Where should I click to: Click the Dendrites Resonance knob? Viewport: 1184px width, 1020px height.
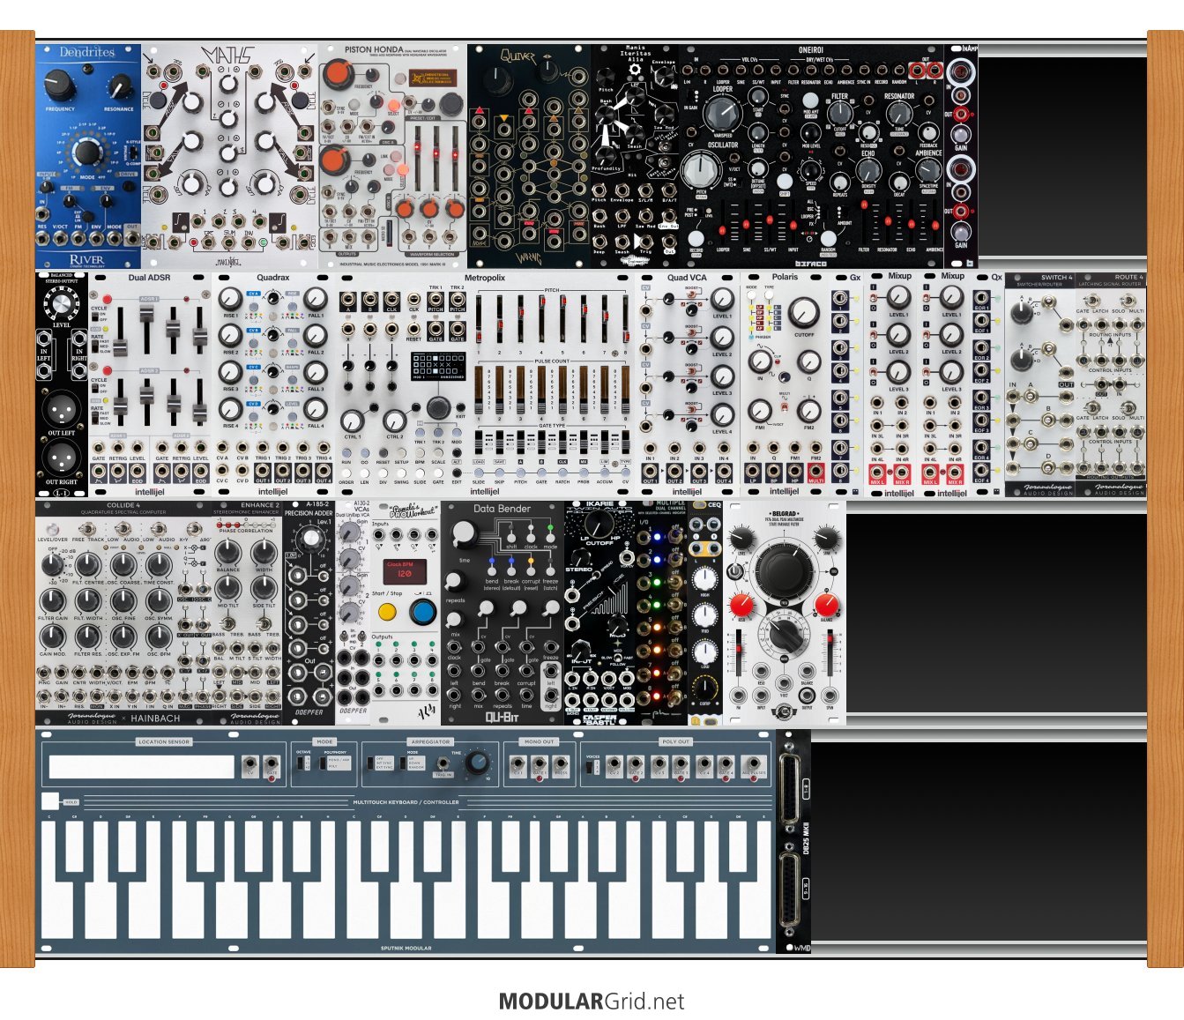(x=118, y=88)
